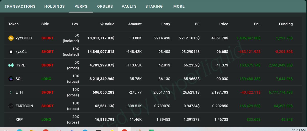The image size is (307, 131).
Task: Click the HYPE token name
Action: coord(20,65)
